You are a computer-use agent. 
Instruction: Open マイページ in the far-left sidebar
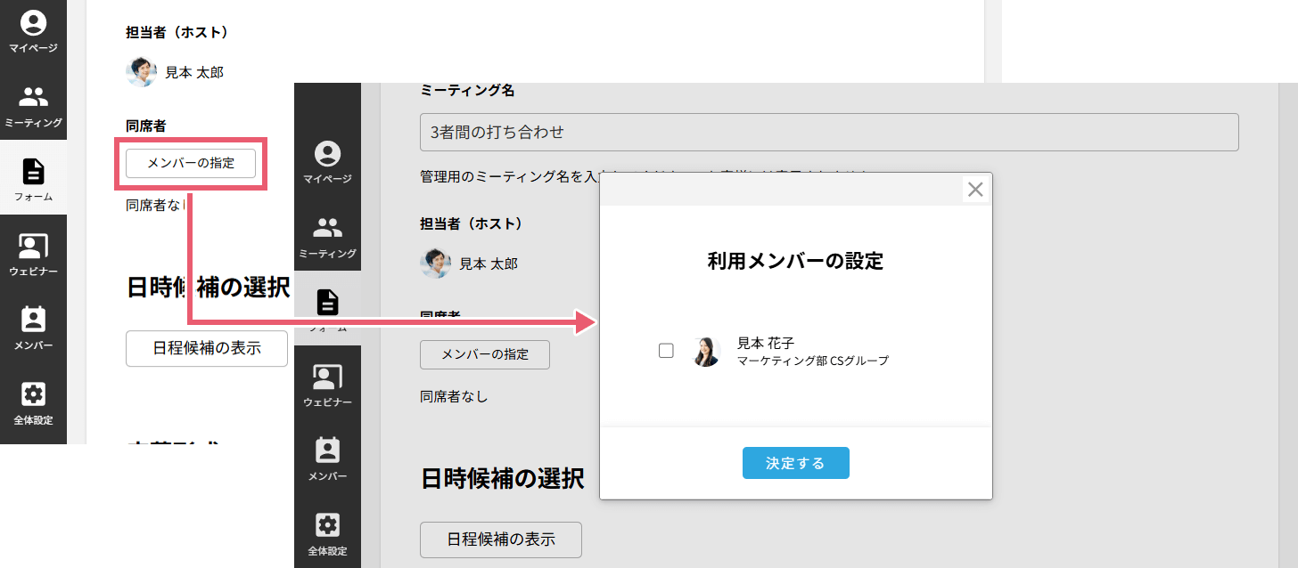33,31
